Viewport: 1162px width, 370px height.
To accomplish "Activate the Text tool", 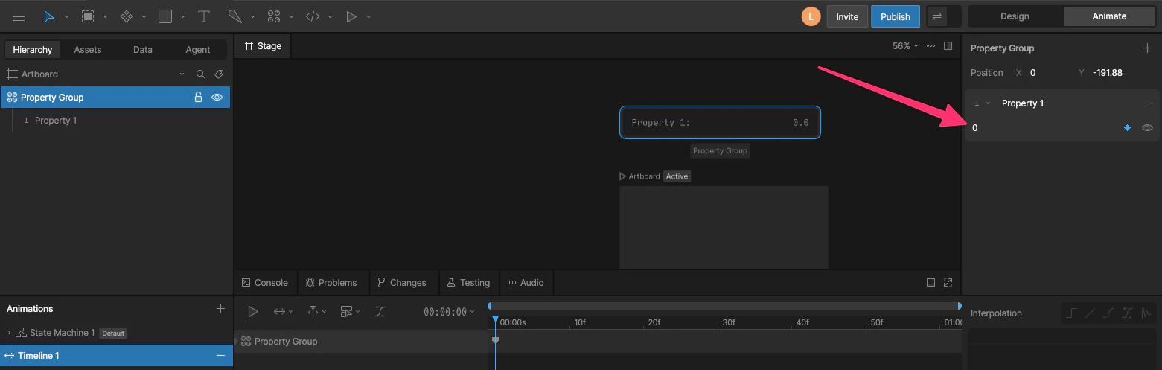I will point(203,16).
